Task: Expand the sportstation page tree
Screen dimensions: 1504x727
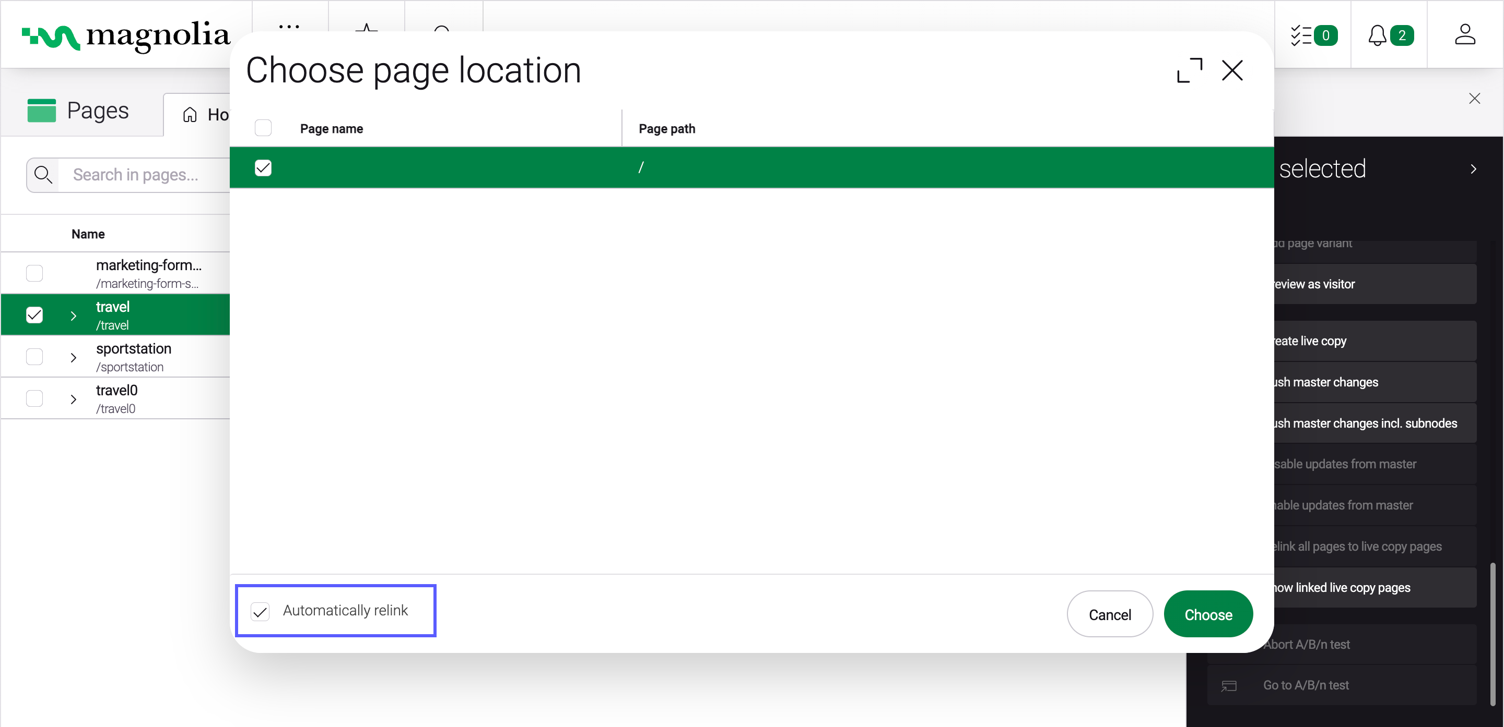Action: click(x=74, y=357)
